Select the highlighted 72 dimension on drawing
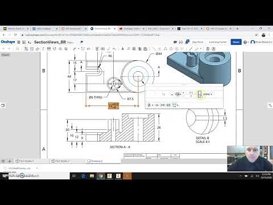This screenshot has width=273, height=205. click(113, 106)
